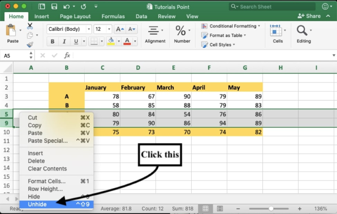Click the Cut scissors icon
This screenshot has width=337, height=214.
[30, 26]
